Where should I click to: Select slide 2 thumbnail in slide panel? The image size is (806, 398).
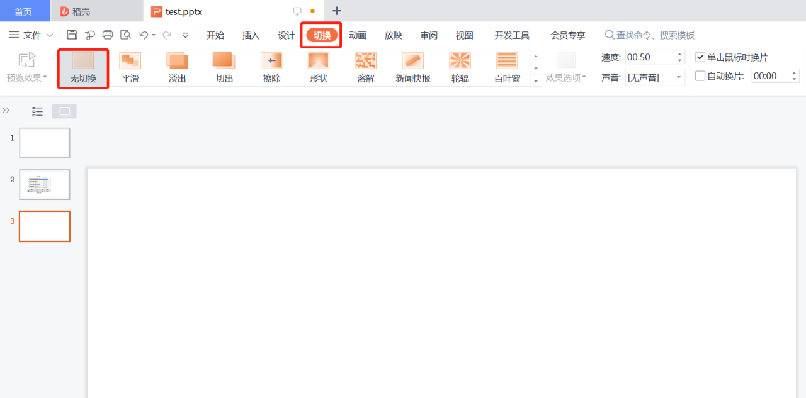(x=44, y=184)
